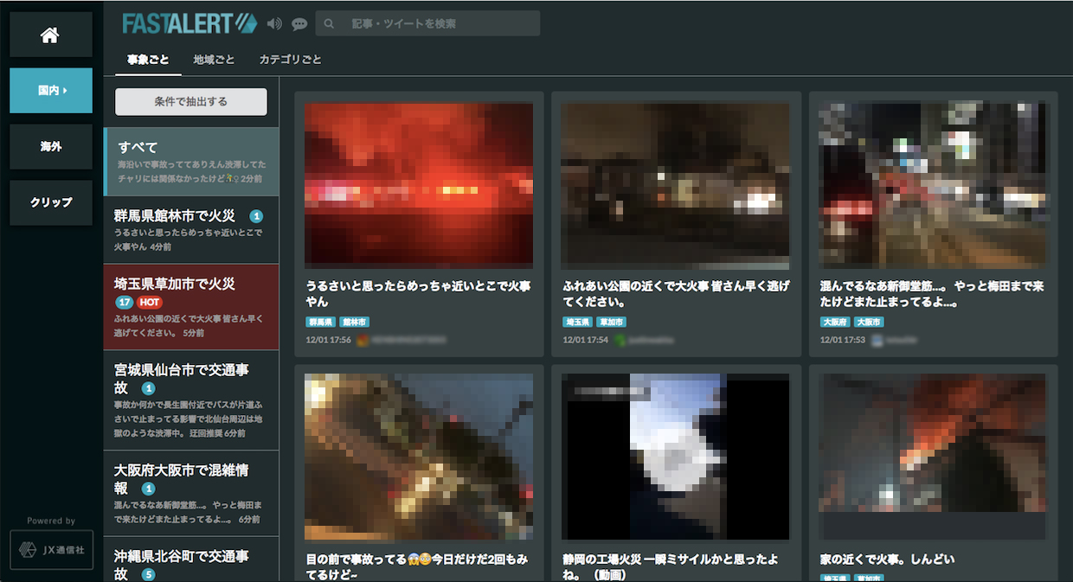Click the FASTALERT logo icon
Image resolution: width=1073 pixels, height=582 pixels.
pyautogui.click(x=247, y=23)
